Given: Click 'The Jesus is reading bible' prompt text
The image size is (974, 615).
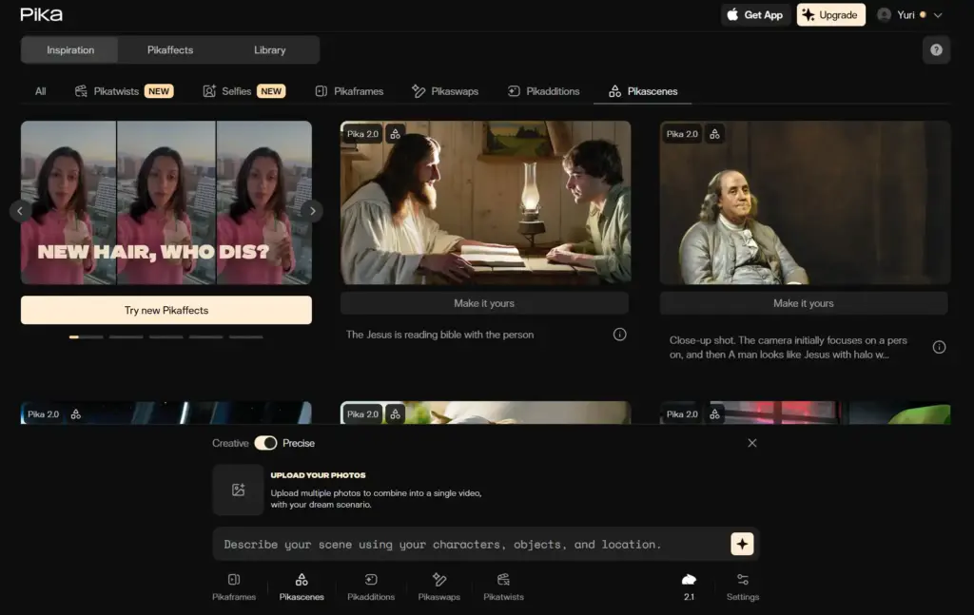Looking at the screenshot, I should 439,335.
